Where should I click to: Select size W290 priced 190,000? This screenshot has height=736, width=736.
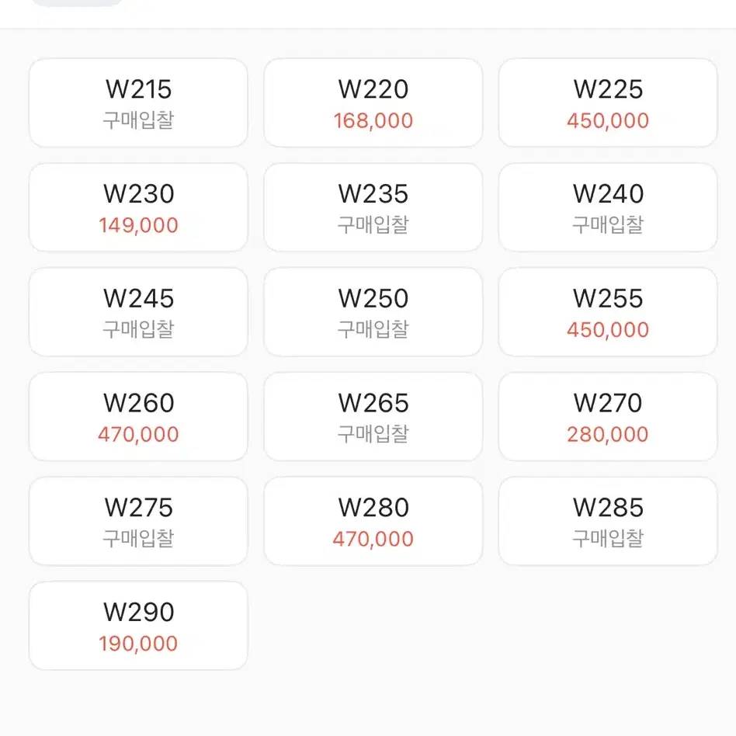coord(138,626)
